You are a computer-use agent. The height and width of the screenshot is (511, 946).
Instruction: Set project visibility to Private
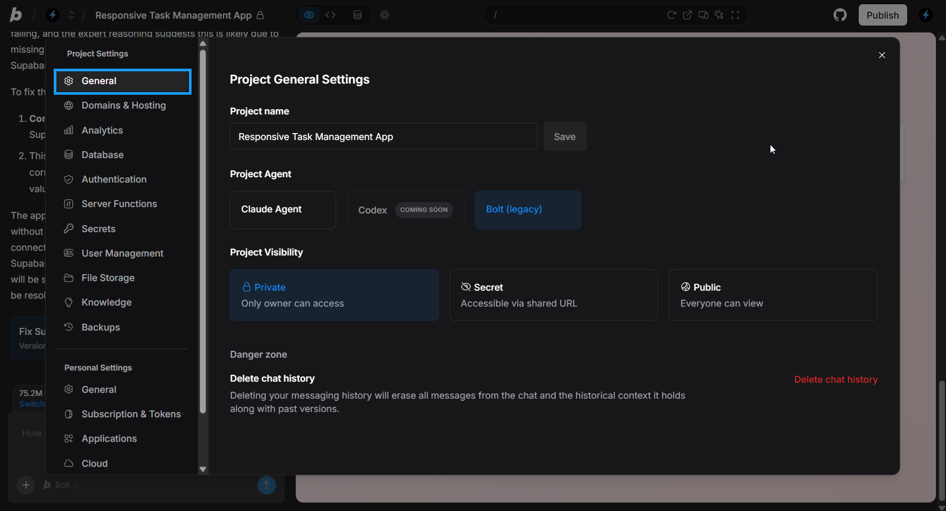(x=334, y=295)
